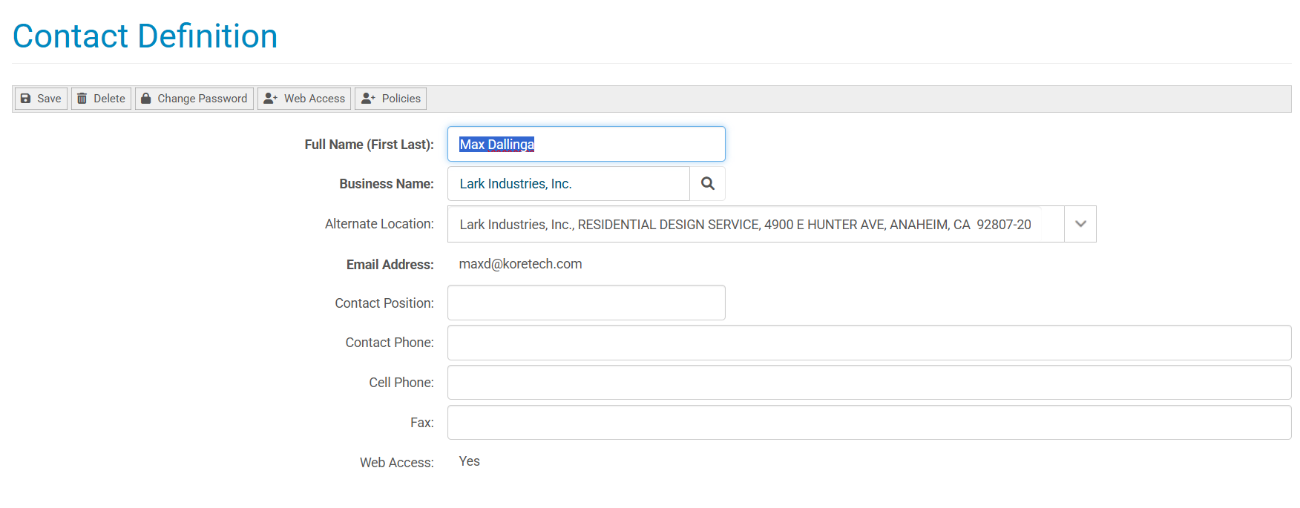The width and height of the screenshot is (1300, 508).
Task: Click the Contact Position field
Action: [x=586, y=303]
